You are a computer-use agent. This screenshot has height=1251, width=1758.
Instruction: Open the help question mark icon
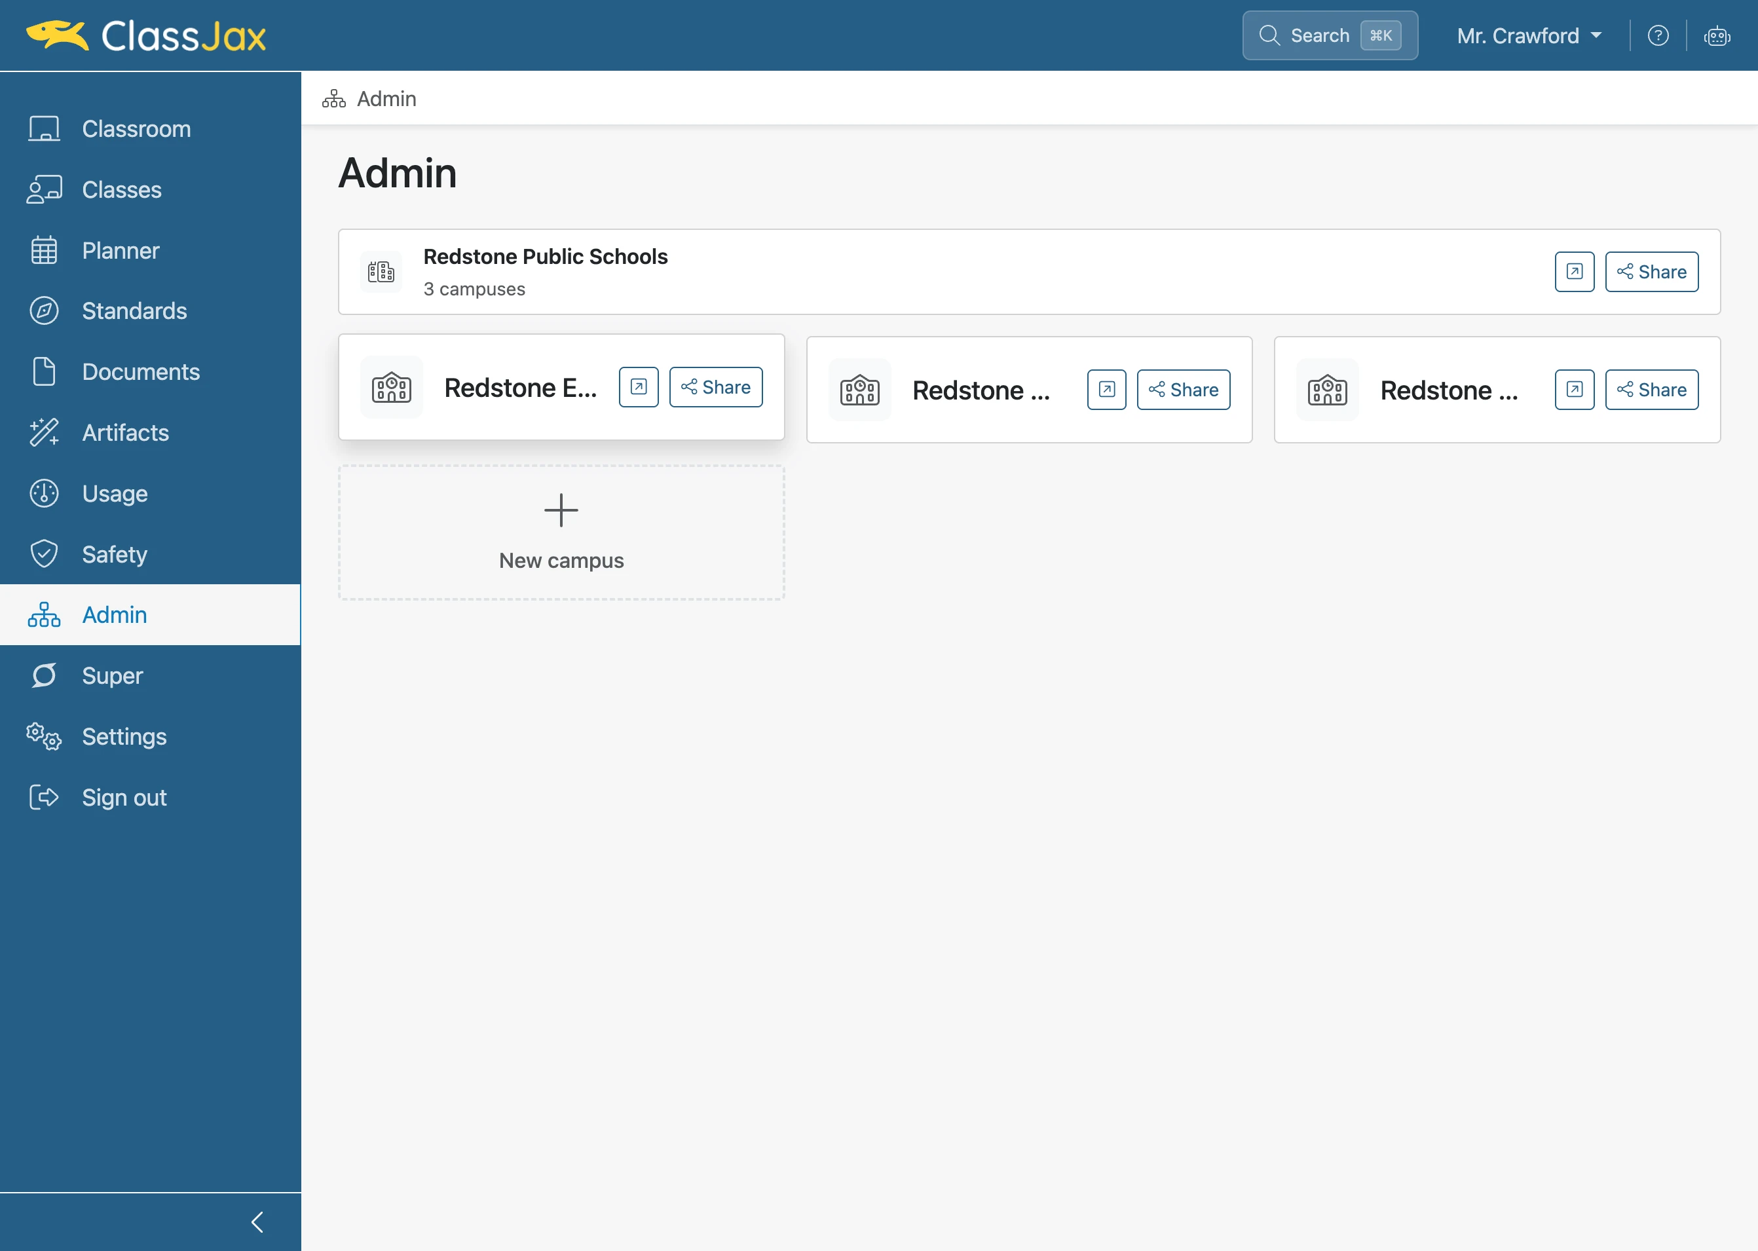click(1658, 35)
